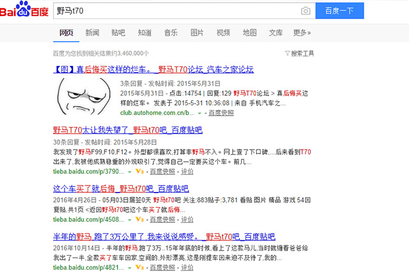Open the 真后悔买这样的烂车 result link
Screen dimensions: 409x273
pyautogui.click(x=153, y=69)
